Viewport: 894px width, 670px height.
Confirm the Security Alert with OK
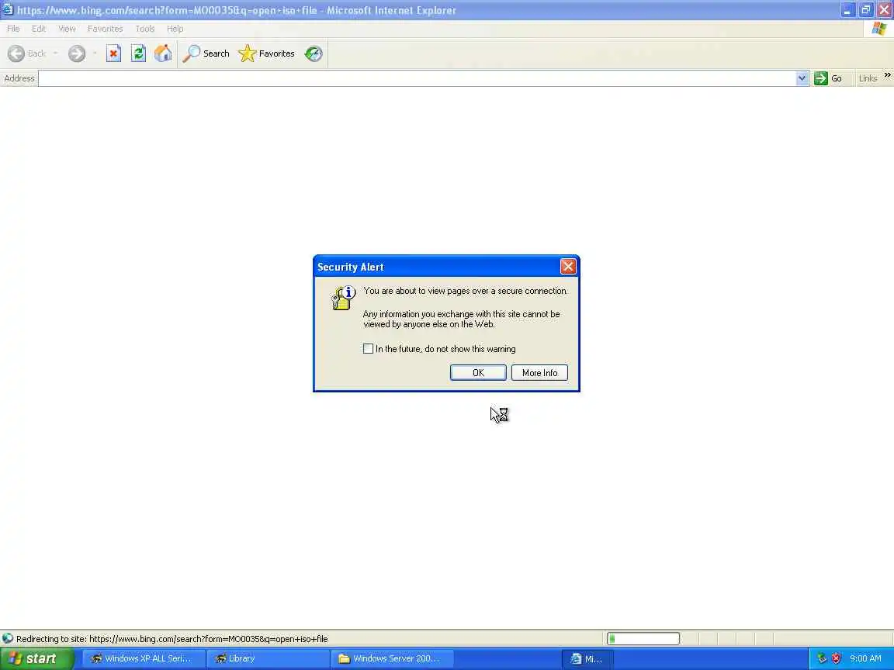(x=478, y=372)
